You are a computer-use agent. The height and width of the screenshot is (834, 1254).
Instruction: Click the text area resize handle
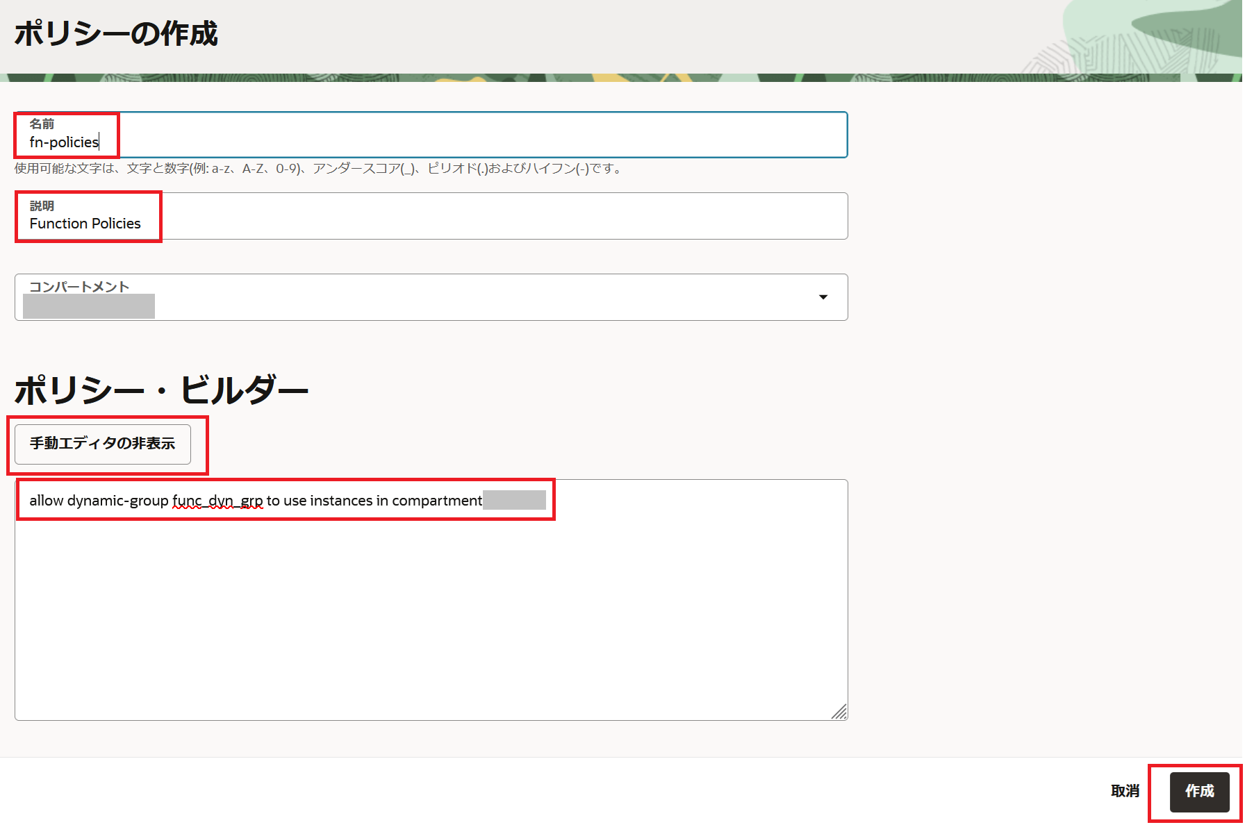point(839,712)
